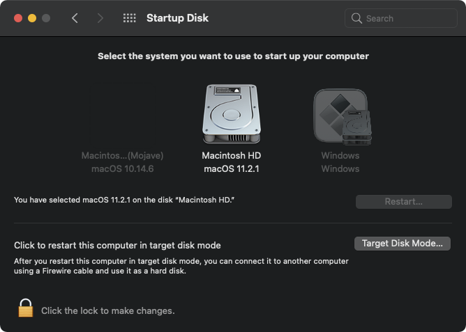Click the lock icon to make changes
The width and height of the screenshot is (466, 332).
[x=26, y=308]
